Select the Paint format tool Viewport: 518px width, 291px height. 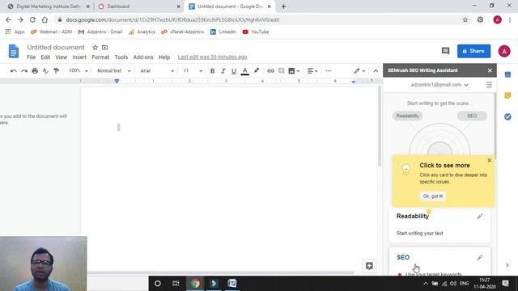click(x=56, y=70)
